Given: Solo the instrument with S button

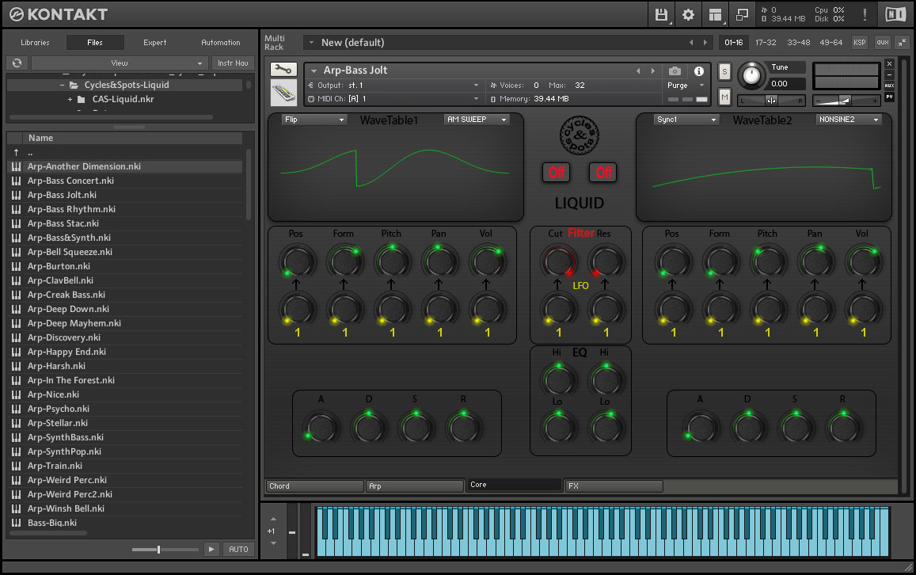Looking at the screenshot, I should [x=724, y=72].
